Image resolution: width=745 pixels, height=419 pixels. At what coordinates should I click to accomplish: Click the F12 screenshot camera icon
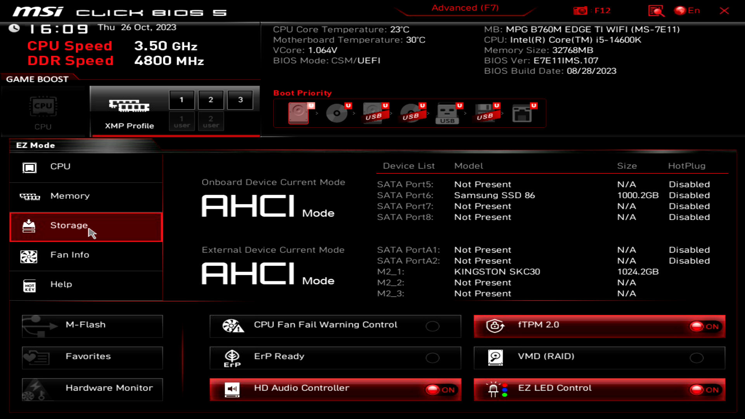click(580, 11)
